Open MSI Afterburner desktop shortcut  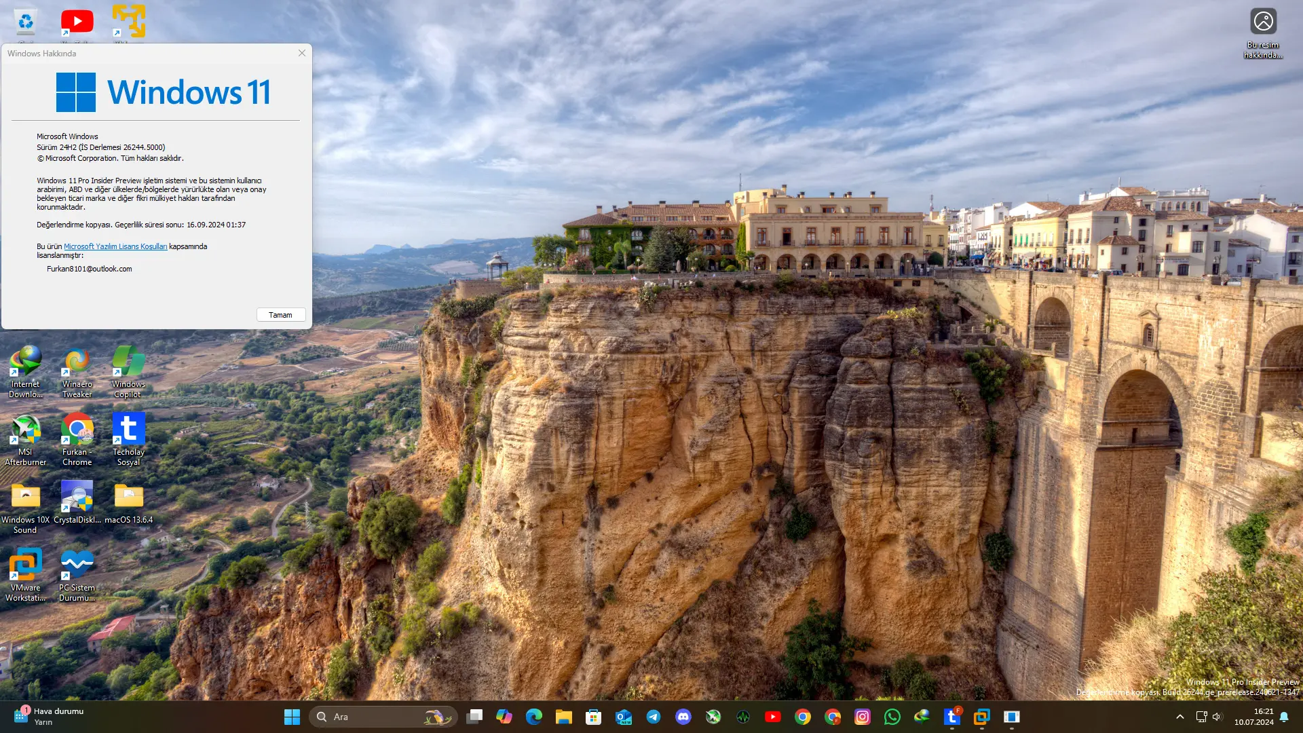tap(25, 440)
